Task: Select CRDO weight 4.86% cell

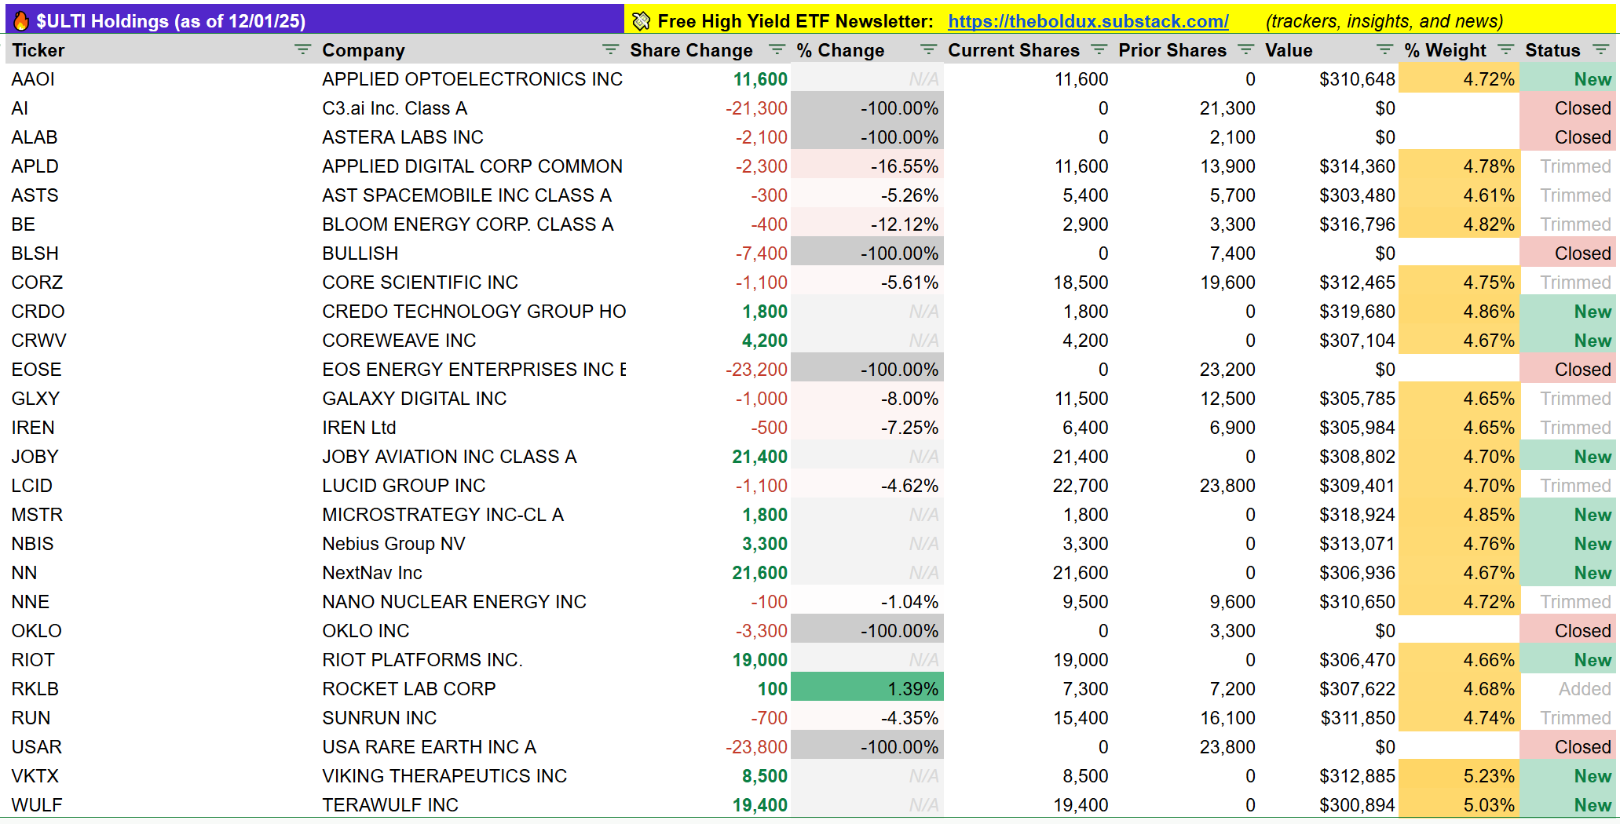Action: (1460, 312)
